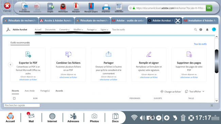The height and width of the screenshot is (124, 221).
Task: Switch to first Résultats de recherche tab
Action: coord(20,21)
